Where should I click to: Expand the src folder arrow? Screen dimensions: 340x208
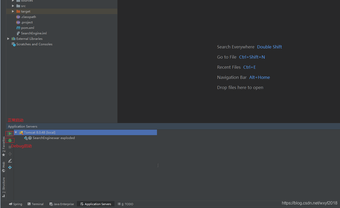pos(13,6)
